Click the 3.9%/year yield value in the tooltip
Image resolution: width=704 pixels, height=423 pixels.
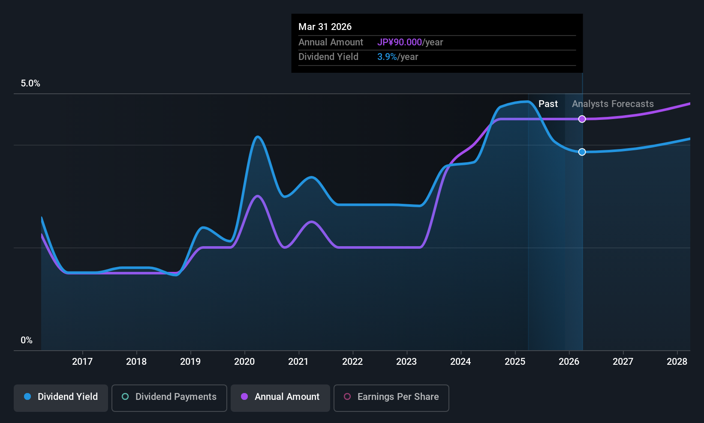click(397, 57)
